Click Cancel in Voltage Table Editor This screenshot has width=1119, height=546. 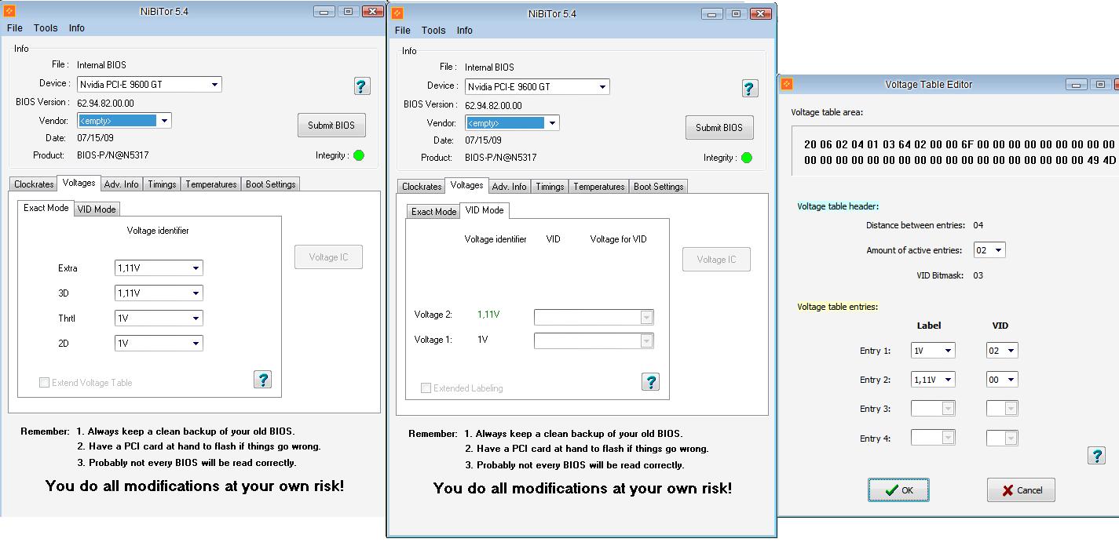1021,490
